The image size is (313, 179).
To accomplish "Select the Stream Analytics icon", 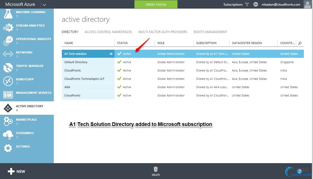I will click(8, 27).
